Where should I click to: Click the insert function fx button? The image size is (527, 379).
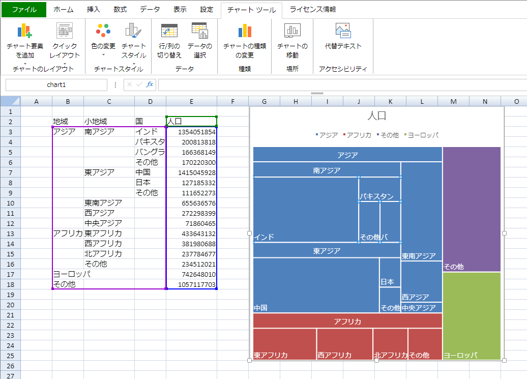click(150, 84)
